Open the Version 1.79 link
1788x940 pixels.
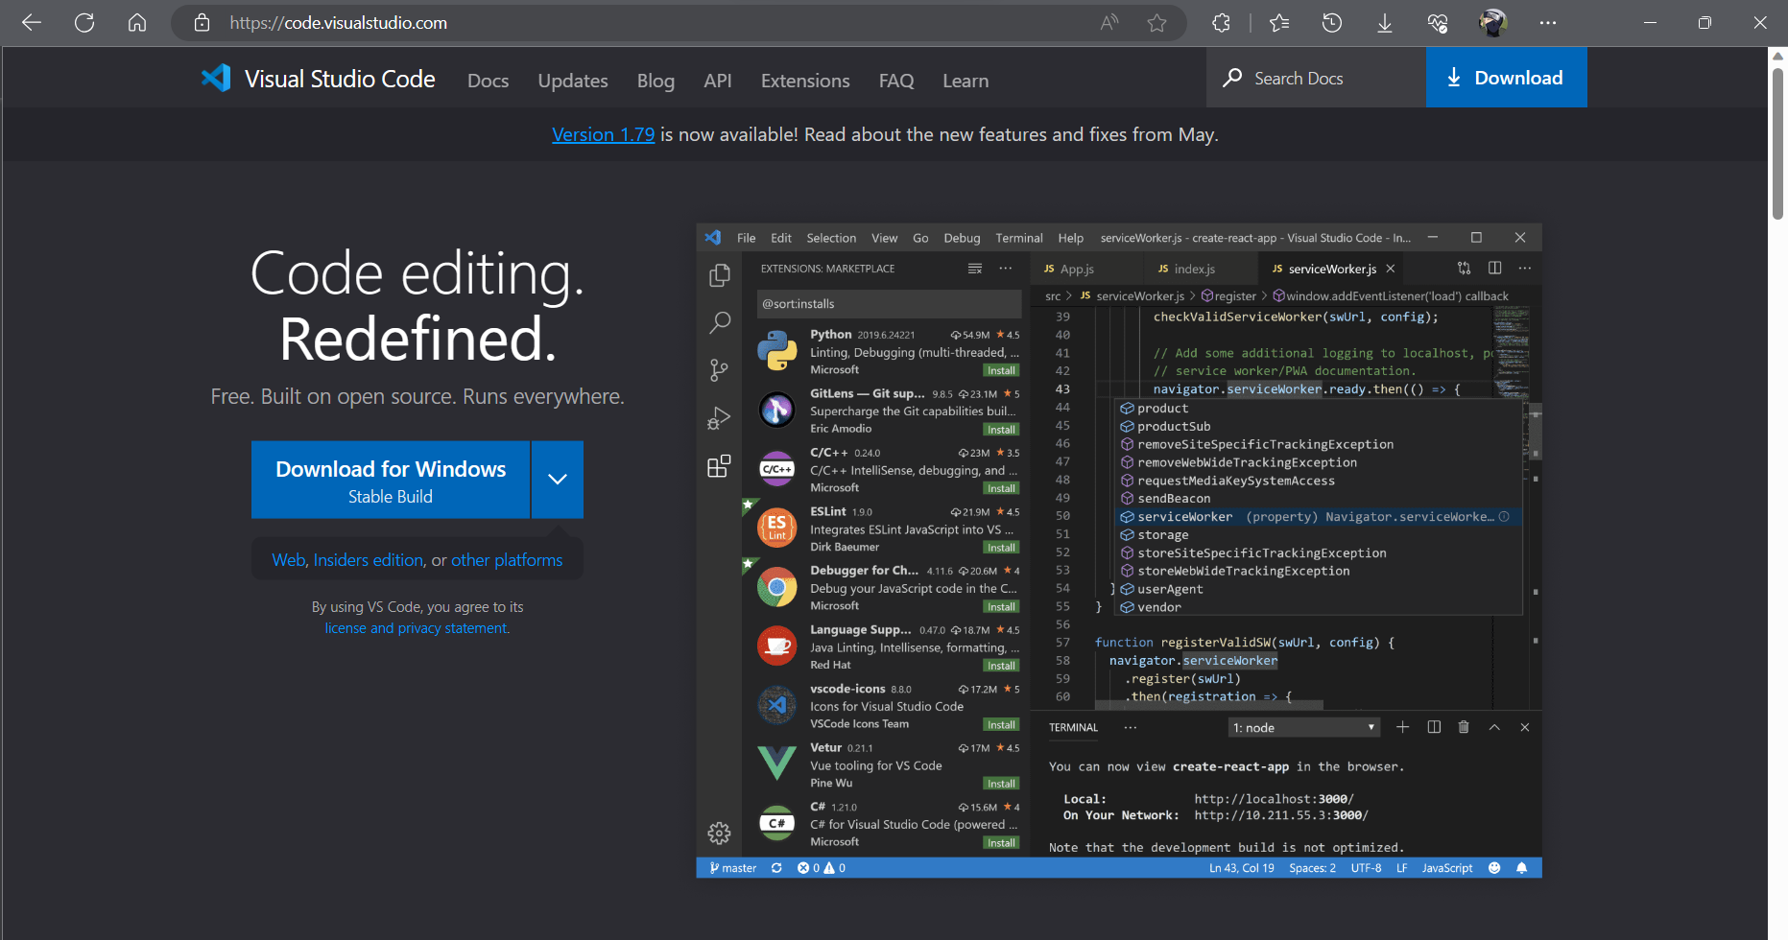(x=604, y=134)
